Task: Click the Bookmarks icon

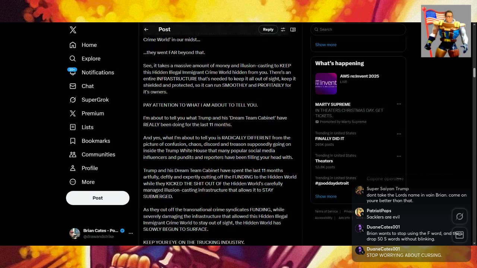Action: click(73, 141)
